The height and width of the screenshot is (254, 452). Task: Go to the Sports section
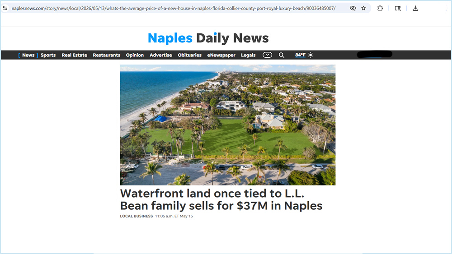[48, 55]
